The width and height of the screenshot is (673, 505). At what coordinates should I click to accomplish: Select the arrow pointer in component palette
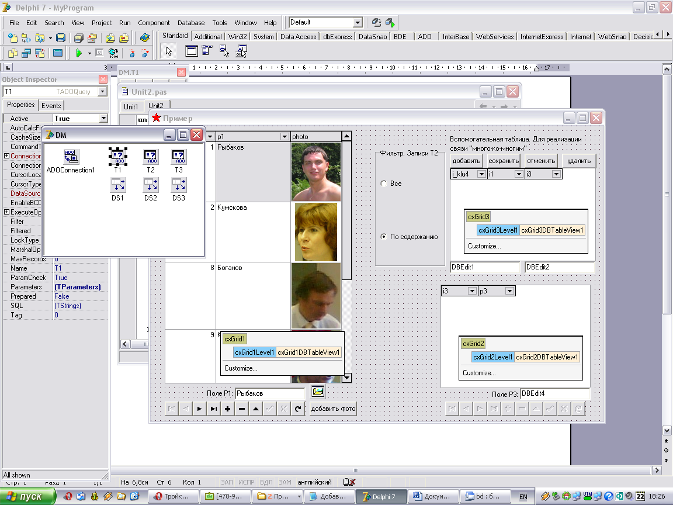168,51
